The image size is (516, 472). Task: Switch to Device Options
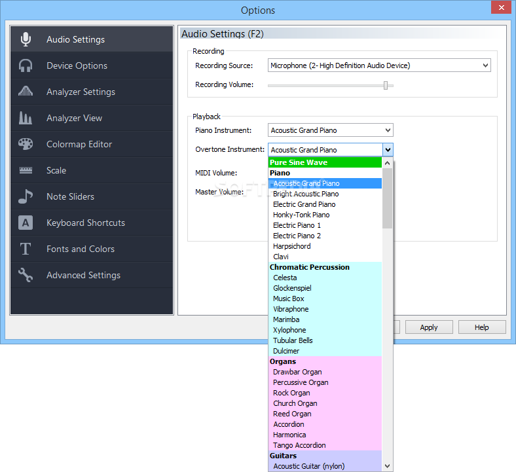[92, 65]
